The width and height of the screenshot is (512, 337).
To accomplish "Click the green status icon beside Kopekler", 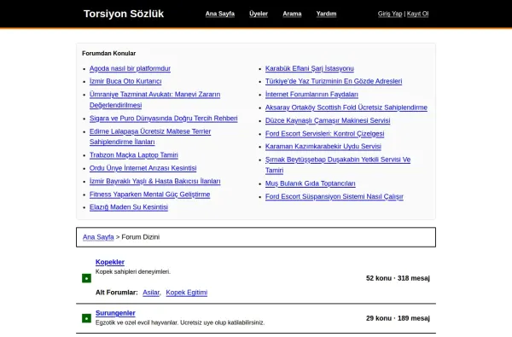I will click(x=86, y=278).
